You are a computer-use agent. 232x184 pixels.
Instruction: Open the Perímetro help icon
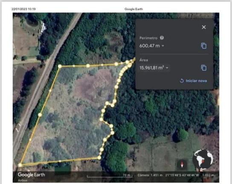pos(162,38)
